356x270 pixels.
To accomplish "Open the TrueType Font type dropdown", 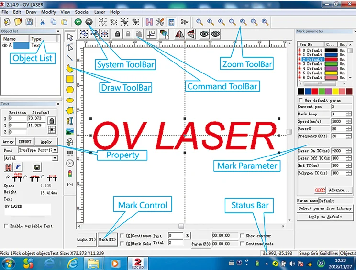I will tap(55, 150).
